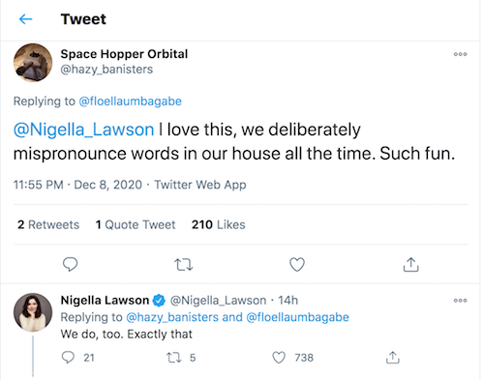This screenshot has height=380, width=484.
Task: Share the Space Hopper Orbital tweet
Action: click(410, 265)
